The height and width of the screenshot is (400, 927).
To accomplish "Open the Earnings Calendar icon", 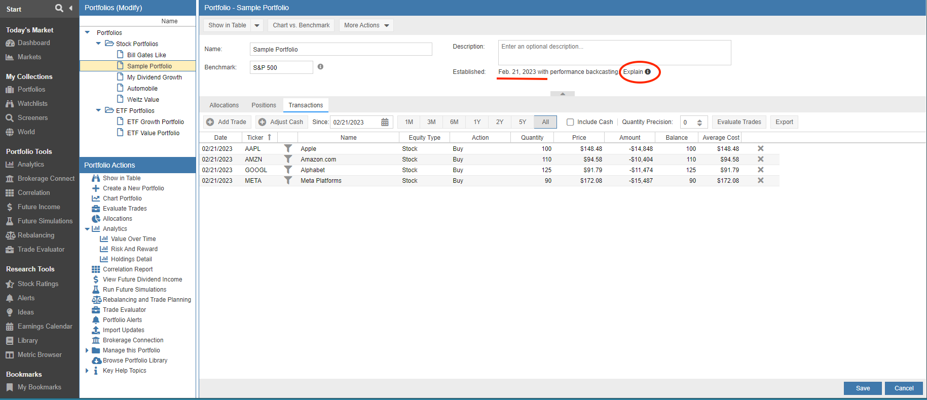I will tap(10, 327).
